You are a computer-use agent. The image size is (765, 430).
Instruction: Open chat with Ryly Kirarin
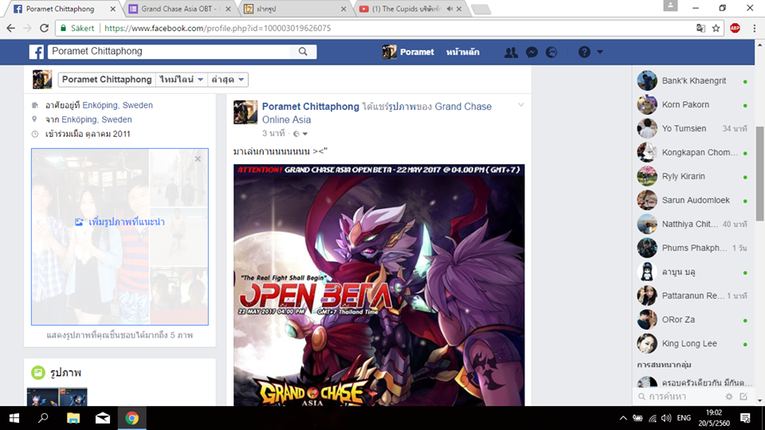click(x=692, y=177)
